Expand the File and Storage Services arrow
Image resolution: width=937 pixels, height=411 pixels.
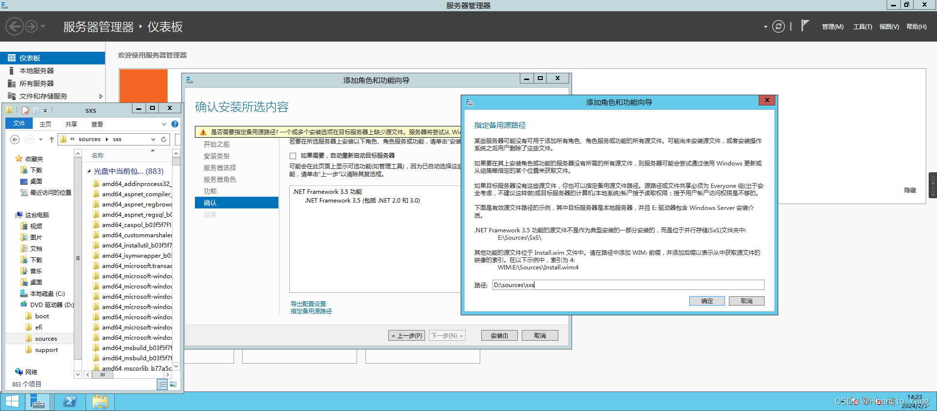pyautogui.click(x=101, y=96)
